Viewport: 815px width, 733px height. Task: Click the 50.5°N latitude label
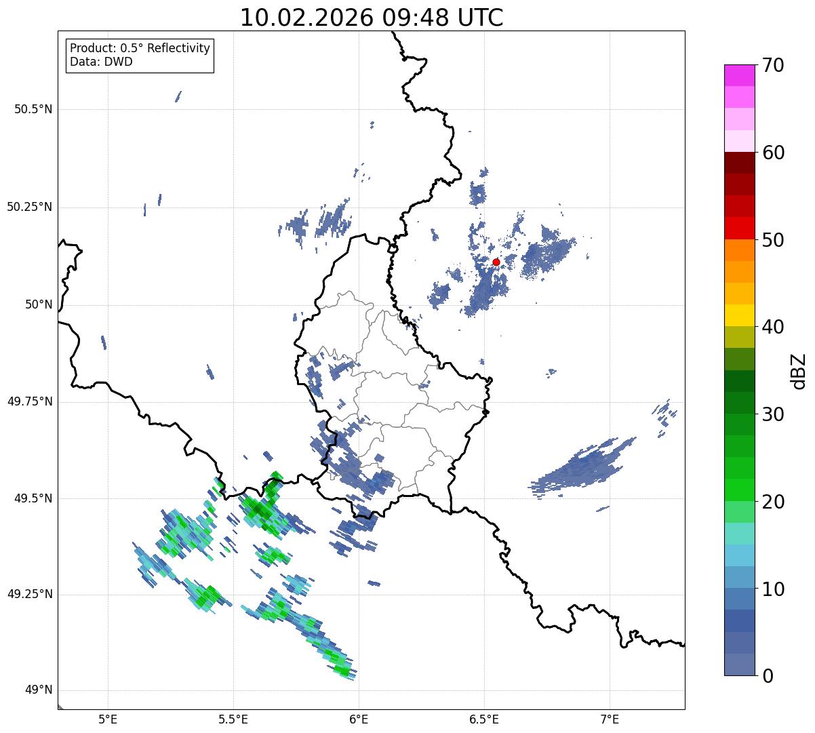click(x=33, y=109)
